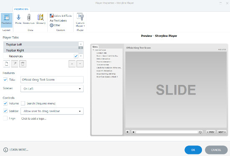Screen dimensions: 230x156
Task: Click the preview play button
Action: point(133,132)
